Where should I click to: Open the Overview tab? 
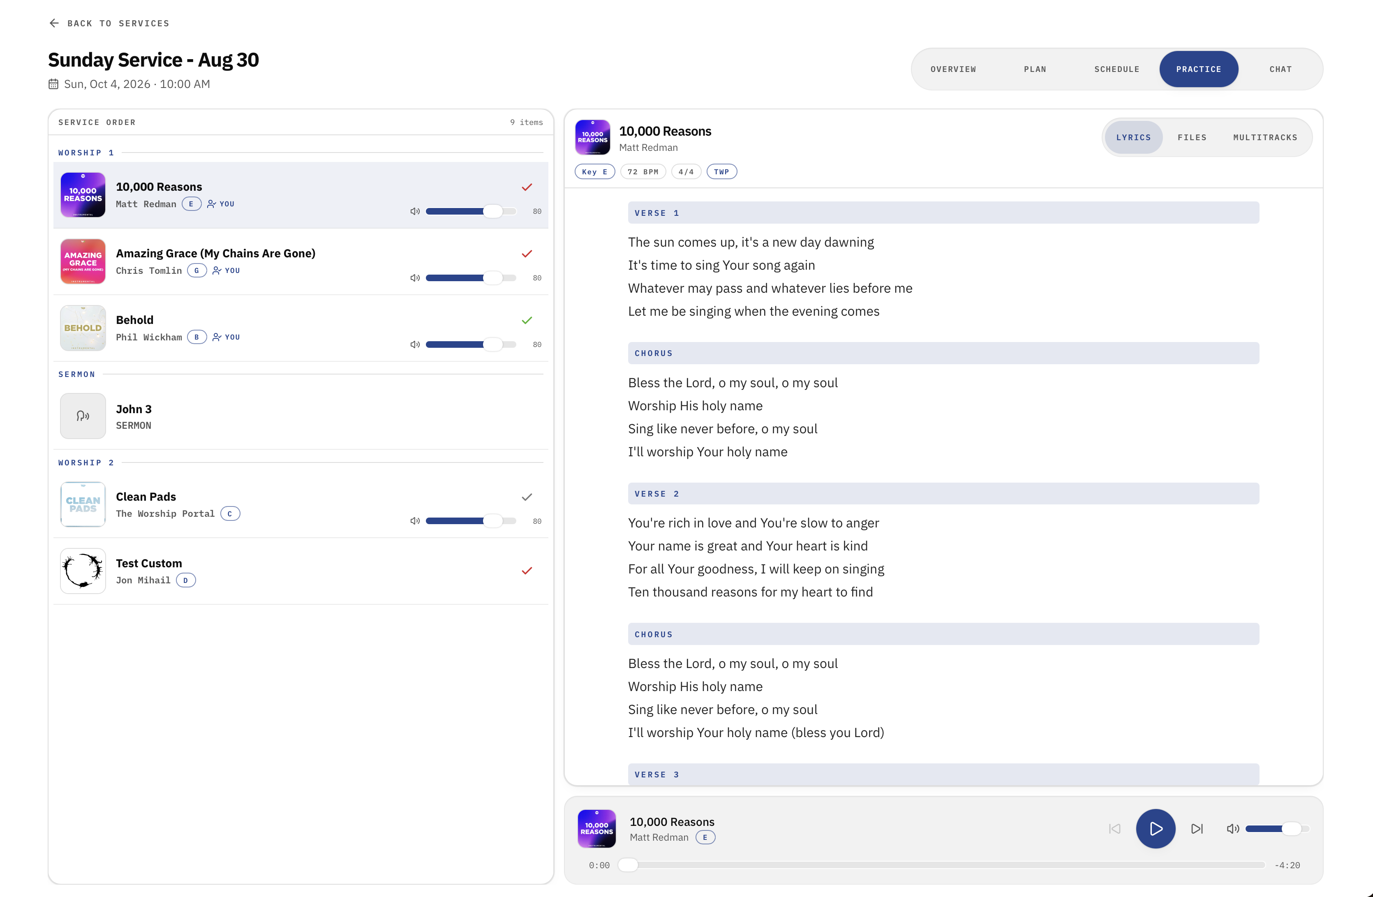(953, 69)
